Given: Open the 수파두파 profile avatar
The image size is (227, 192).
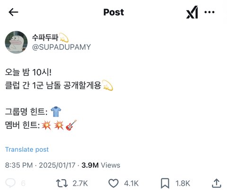Looking at the screenshot, I should coord(16,42).
